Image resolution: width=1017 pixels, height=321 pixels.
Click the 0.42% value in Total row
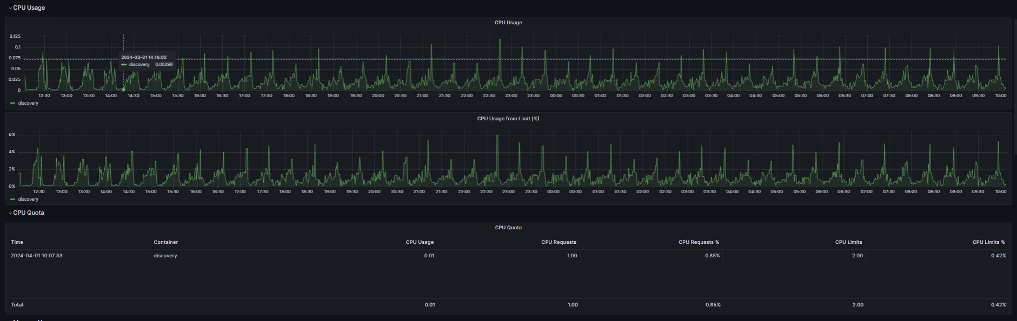click(999, 305)
